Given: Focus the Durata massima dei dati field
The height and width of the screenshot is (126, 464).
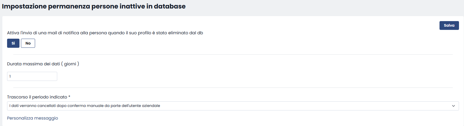Looking at the screenshot, I should (32, 76).
